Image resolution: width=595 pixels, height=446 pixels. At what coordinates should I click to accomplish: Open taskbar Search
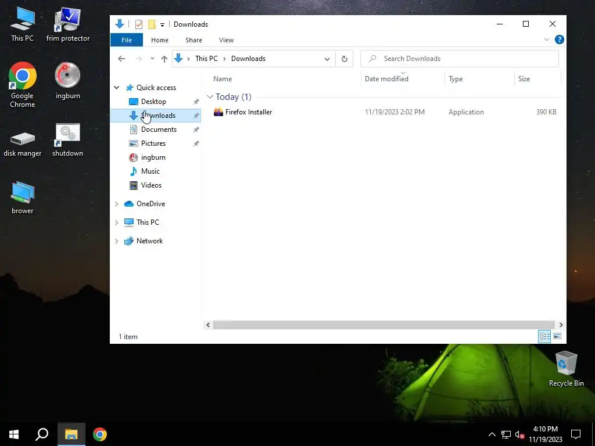42,434
